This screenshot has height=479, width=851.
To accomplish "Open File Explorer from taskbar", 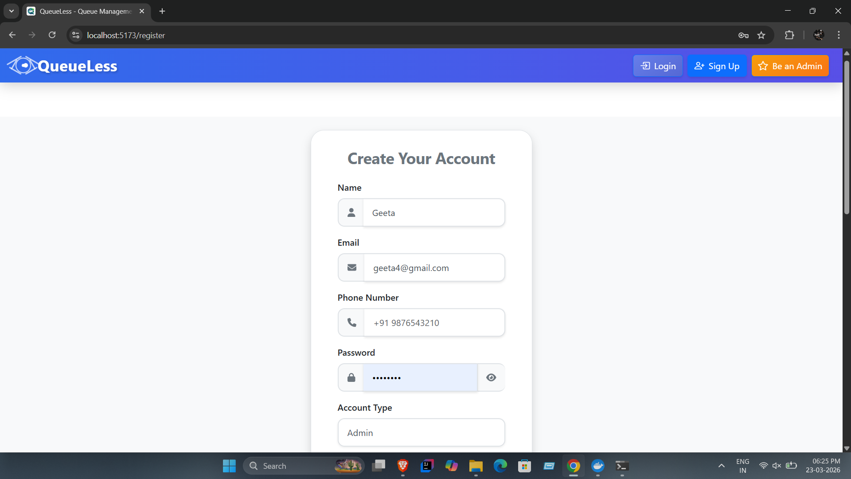I will (476, 466).
